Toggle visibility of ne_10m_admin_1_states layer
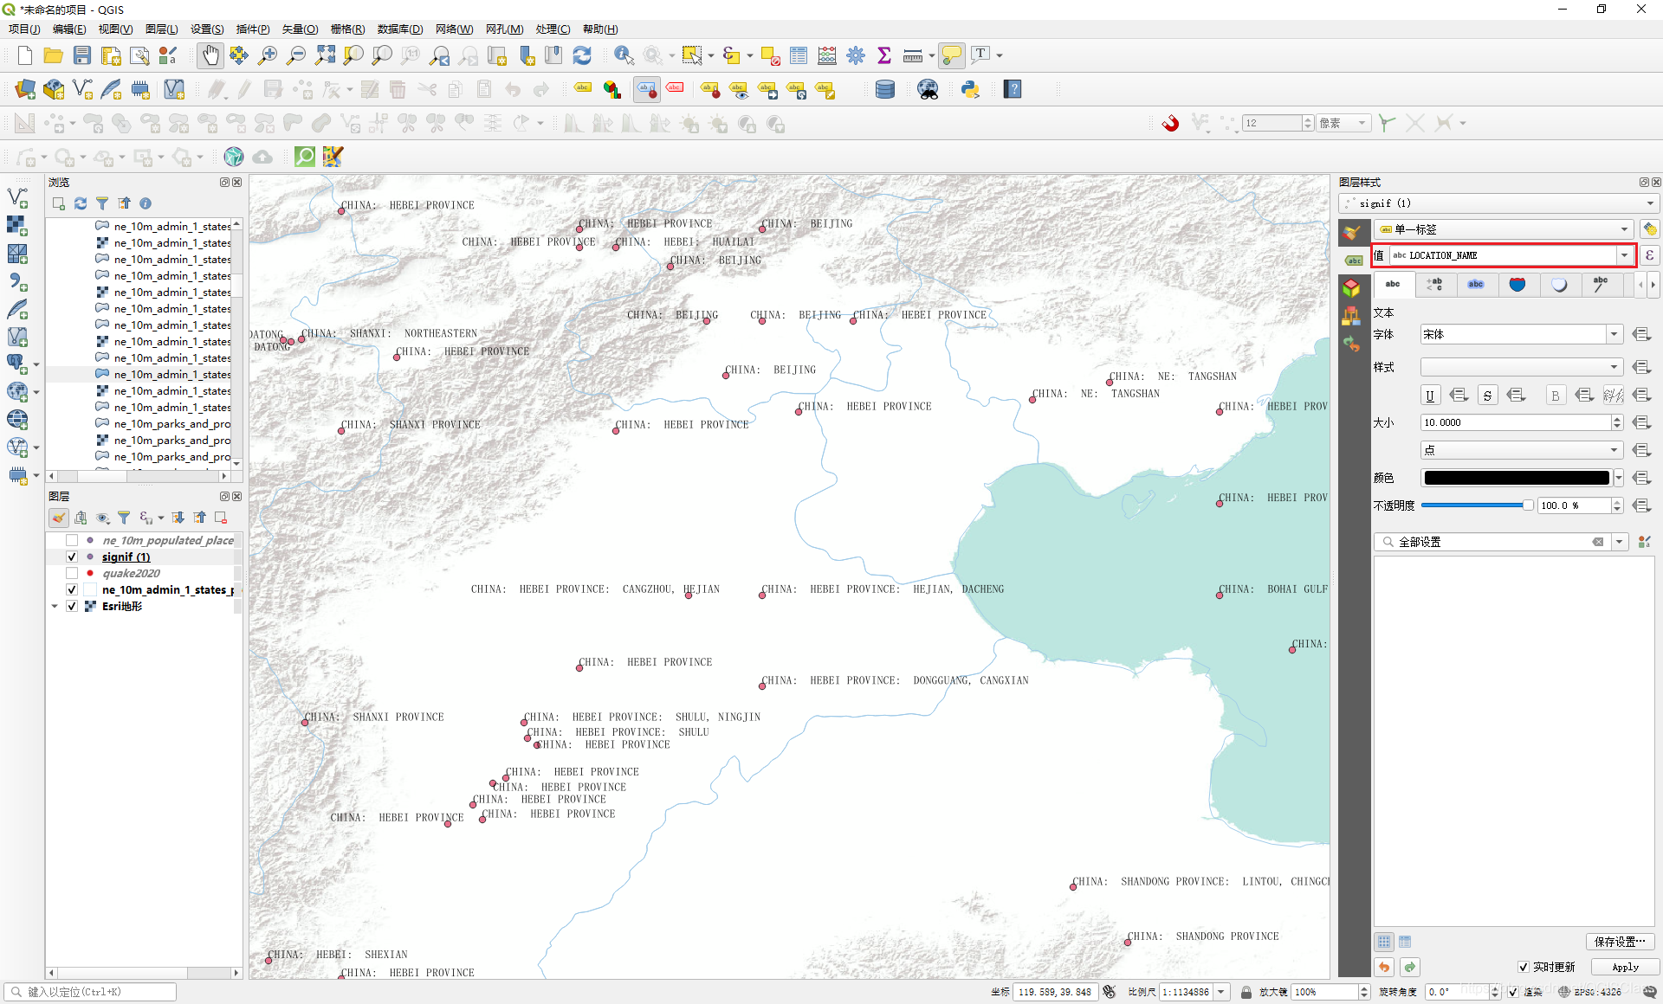 click(70, 589)
